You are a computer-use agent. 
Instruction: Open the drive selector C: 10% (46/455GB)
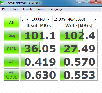click(x=75, y=19)
